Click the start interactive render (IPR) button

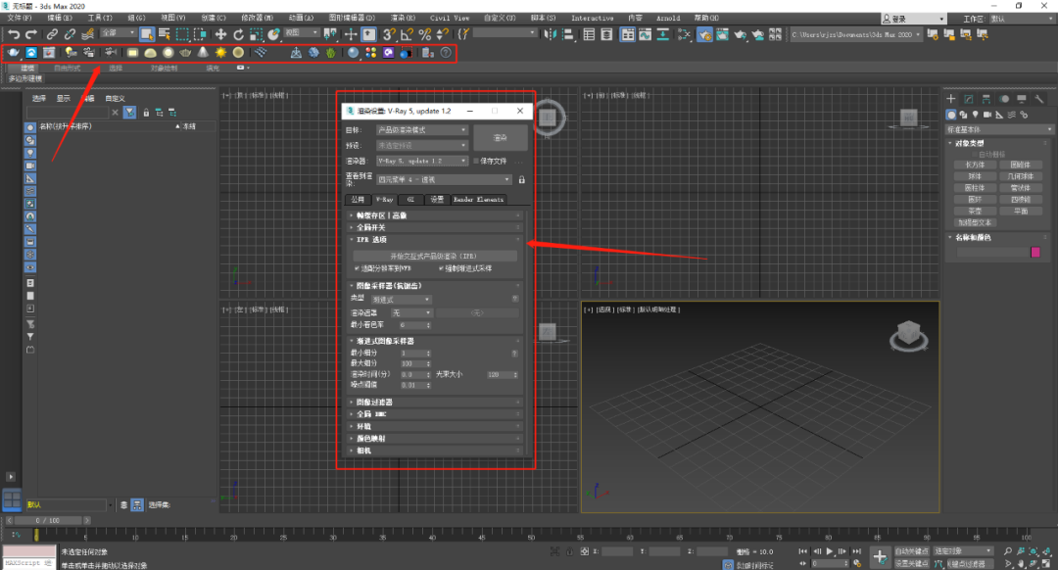pyautogui.click(x=434, y=257)
